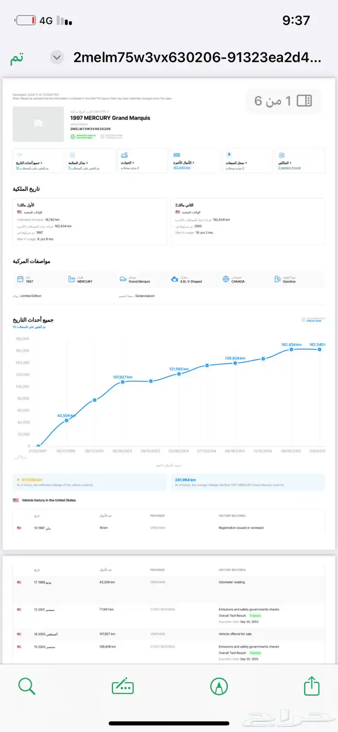Tap the 517,958 km estimated mileage box
Viewport: 338px width, 732px height.
point(90,482)
